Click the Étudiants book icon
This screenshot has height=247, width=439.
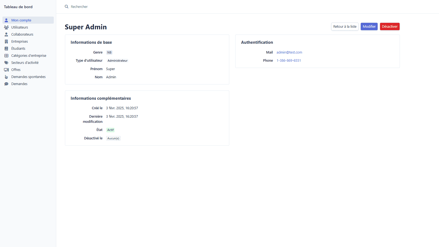(x=6, y=48)
